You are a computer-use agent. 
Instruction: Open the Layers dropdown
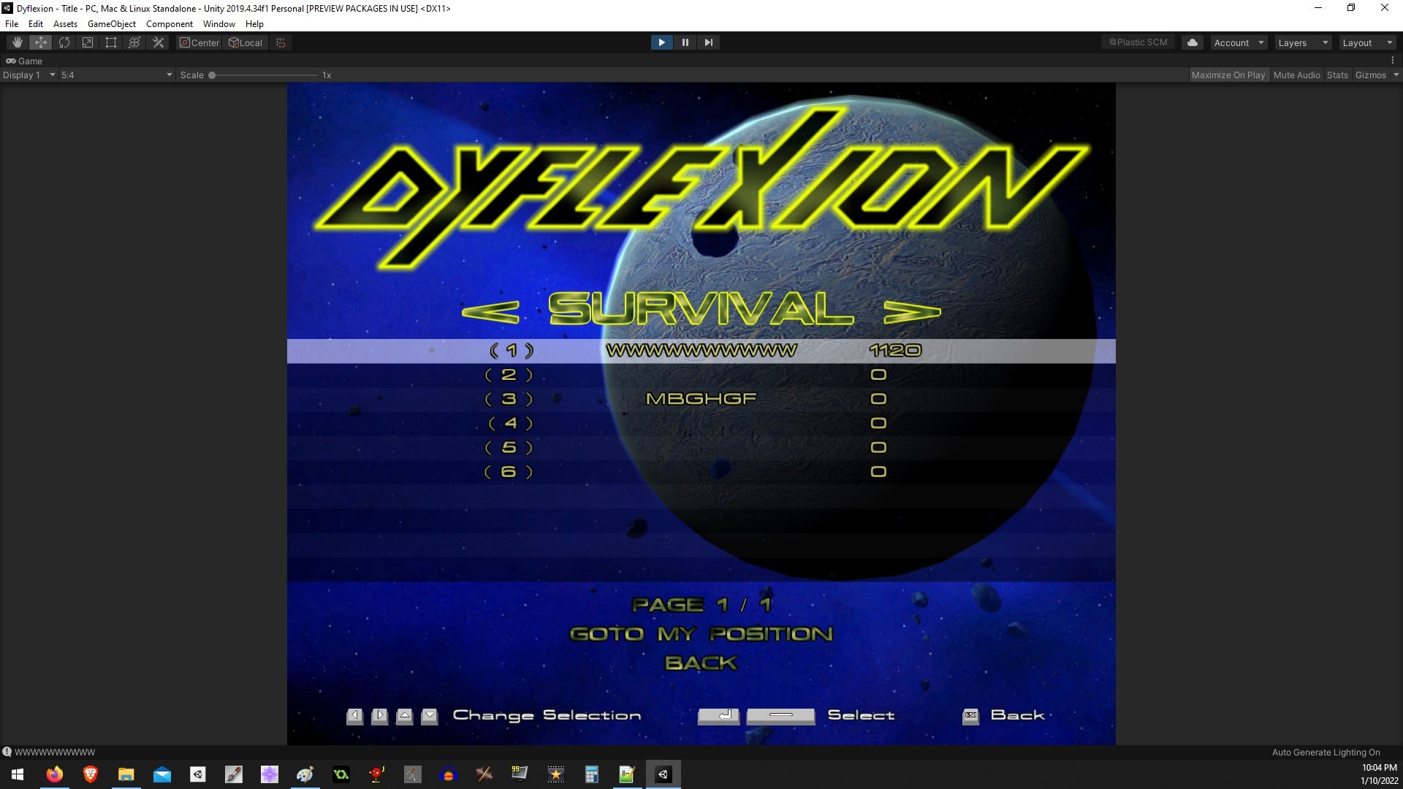(x=1303, y=42)
